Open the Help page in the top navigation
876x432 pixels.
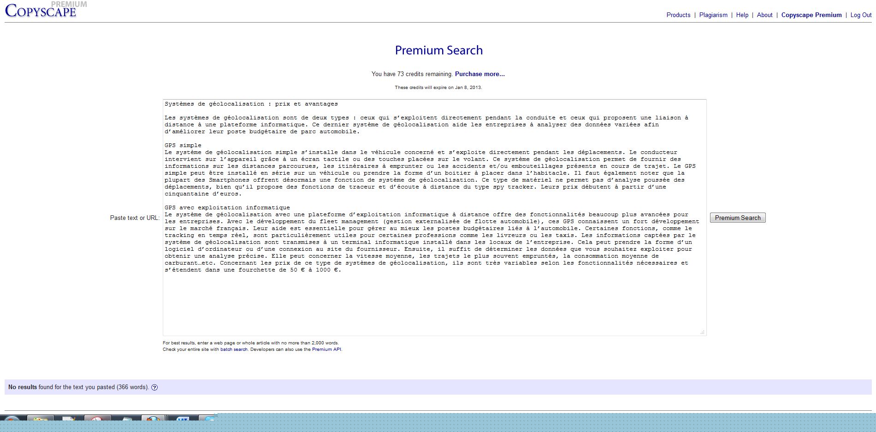pos(742,15)
